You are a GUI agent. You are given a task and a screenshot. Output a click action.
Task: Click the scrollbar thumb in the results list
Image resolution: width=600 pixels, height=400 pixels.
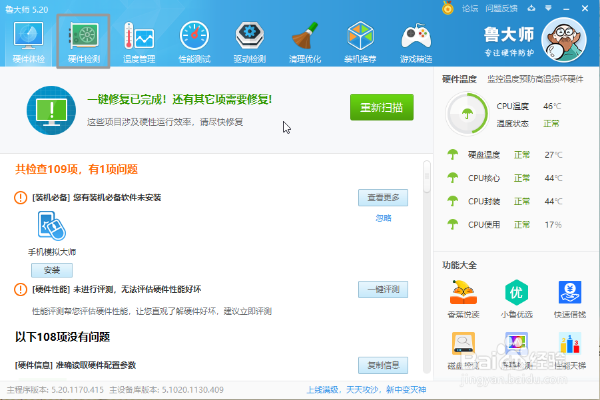[x=427, y=176]
